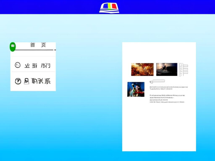Click the circled icon in the bottom menu row
The image size is (215, 161).
click(x=18, y=81)
